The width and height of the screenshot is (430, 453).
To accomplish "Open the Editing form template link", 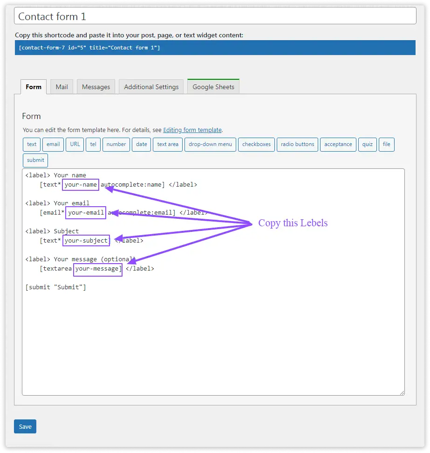I will [x=192, y=130].
